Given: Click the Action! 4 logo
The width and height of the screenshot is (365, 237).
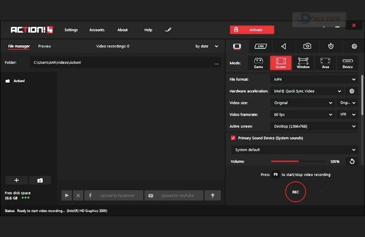Looking at the screenshot, I should tap(32, 30).
